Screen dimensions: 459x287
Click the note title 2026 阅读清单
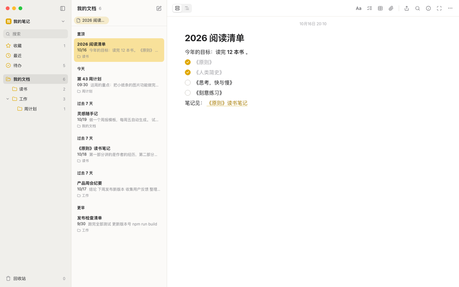pos(215,38)
